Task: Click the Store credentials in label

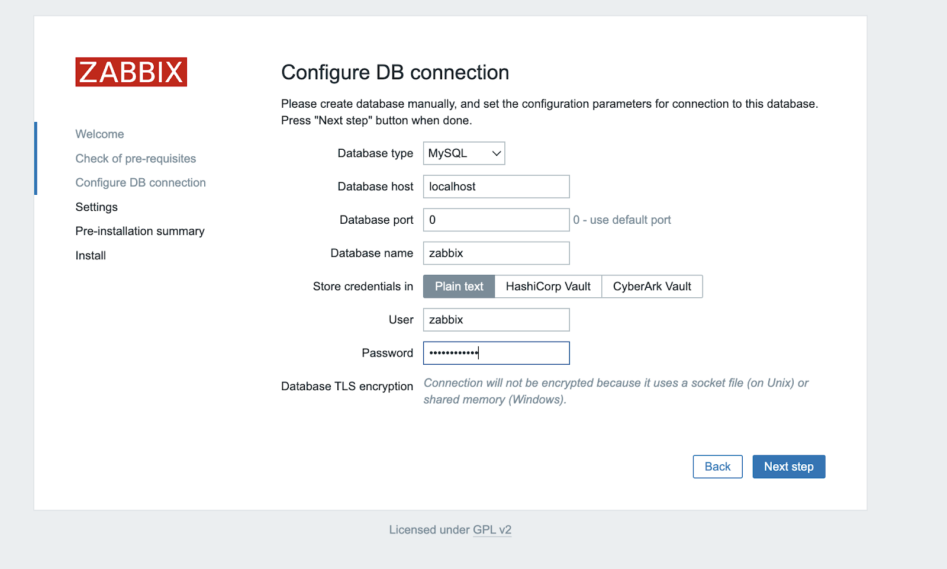Action: pos(363,287)
